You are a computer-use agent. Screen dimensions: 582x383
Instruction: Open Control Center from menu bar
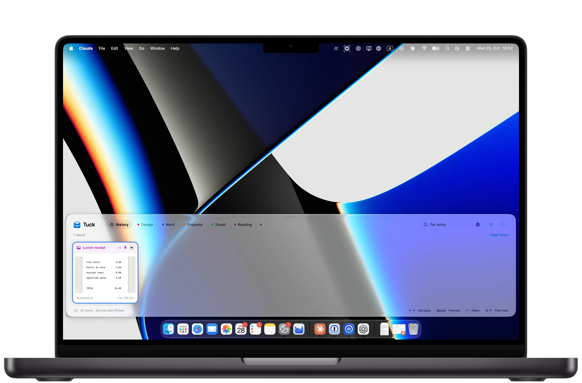468,48
